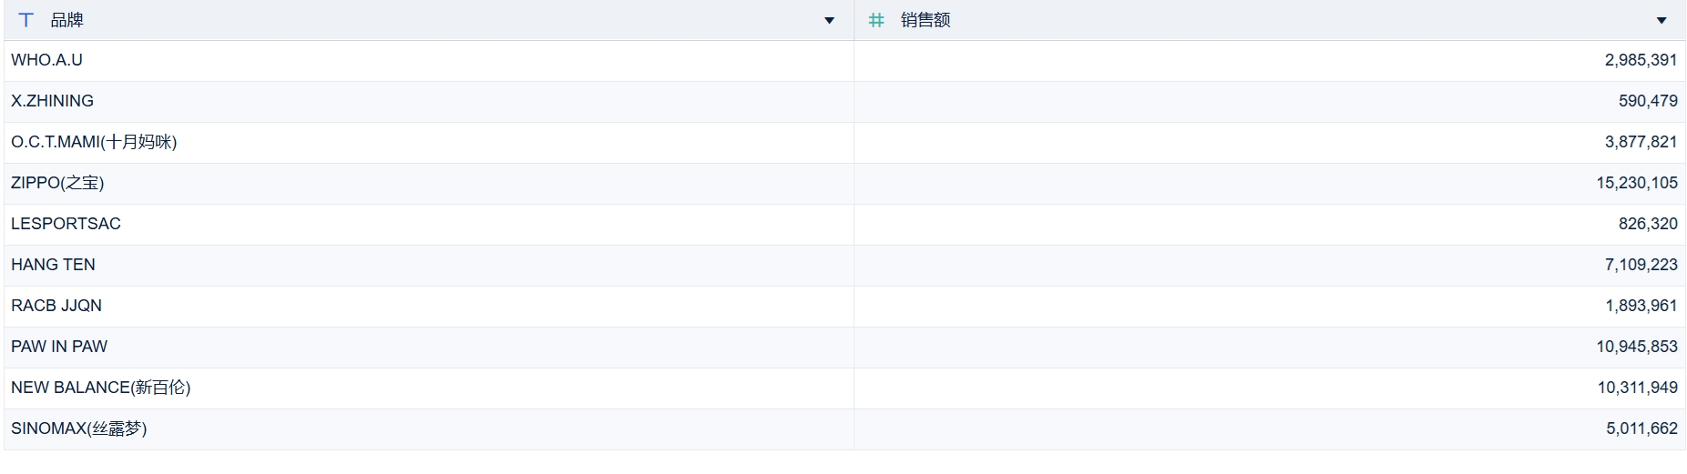Click the sales value 590,479
The image size is (1687, 474).
(x=1648, y=101)
